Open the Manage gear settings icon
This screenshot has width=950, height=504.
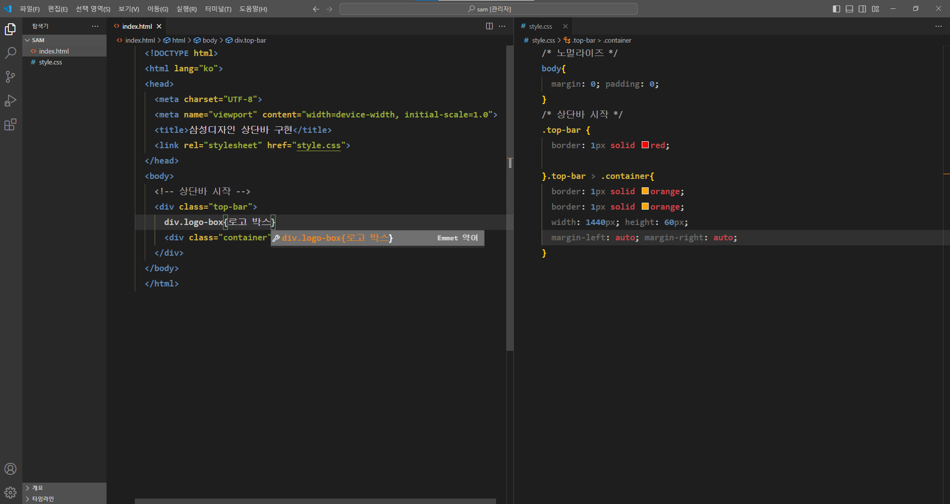10,493
